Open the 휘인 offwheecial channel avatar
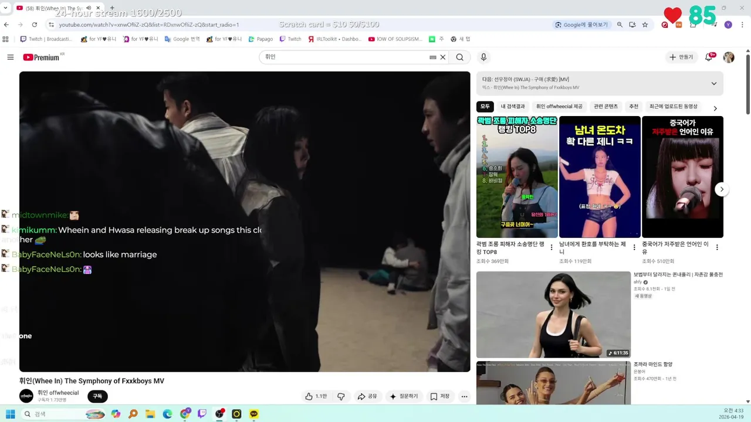 [x=26, y=396]
